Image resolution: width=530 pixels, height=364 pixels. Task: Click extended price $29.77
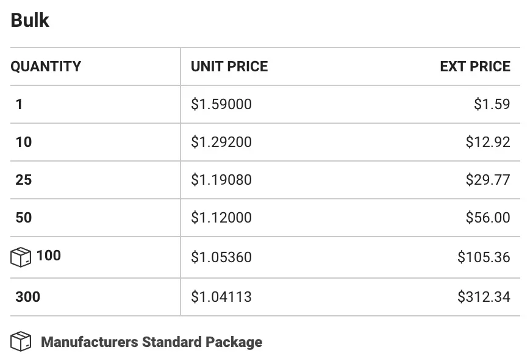click(488, 180)
